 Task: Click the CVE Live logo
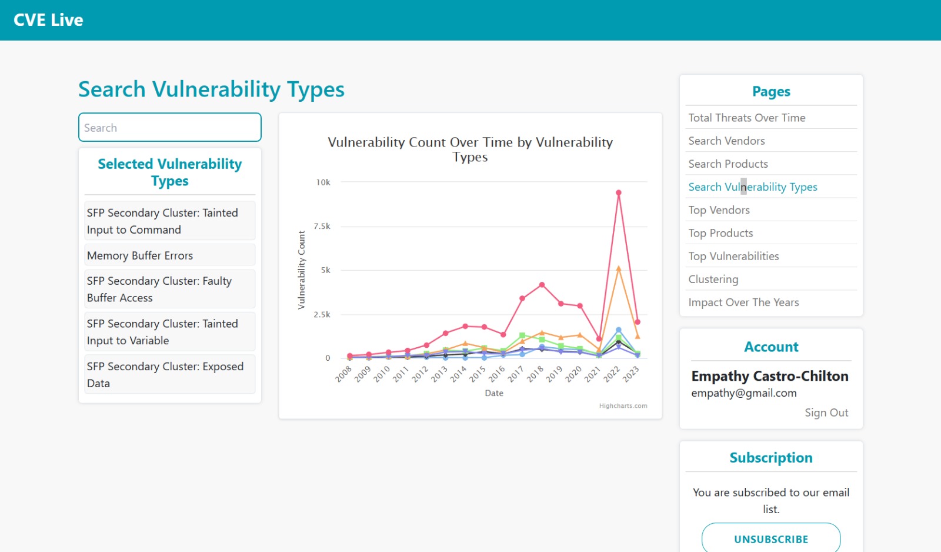(49, 19)
